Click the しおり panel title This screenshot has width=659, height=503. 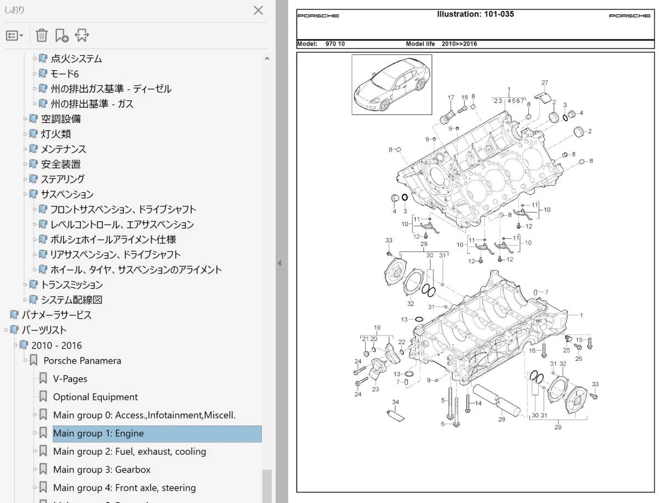(15, 10)
